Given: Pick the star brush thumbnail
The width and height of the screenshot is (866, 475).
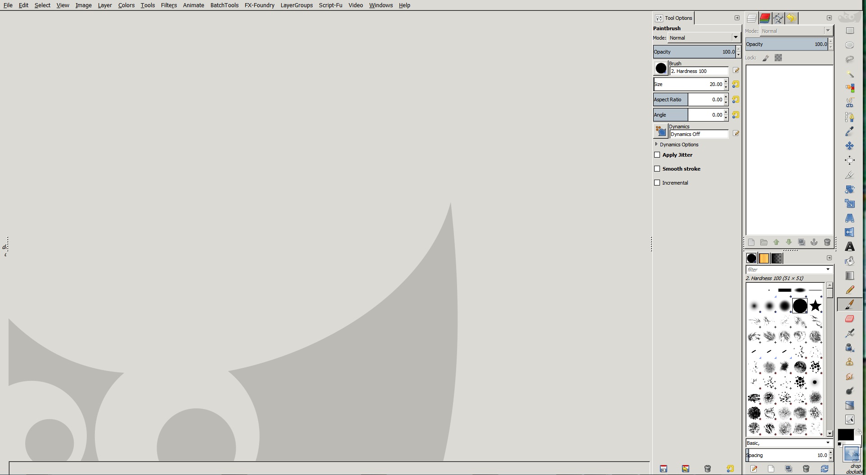Looking at the screenshot, I should point(815,306).
